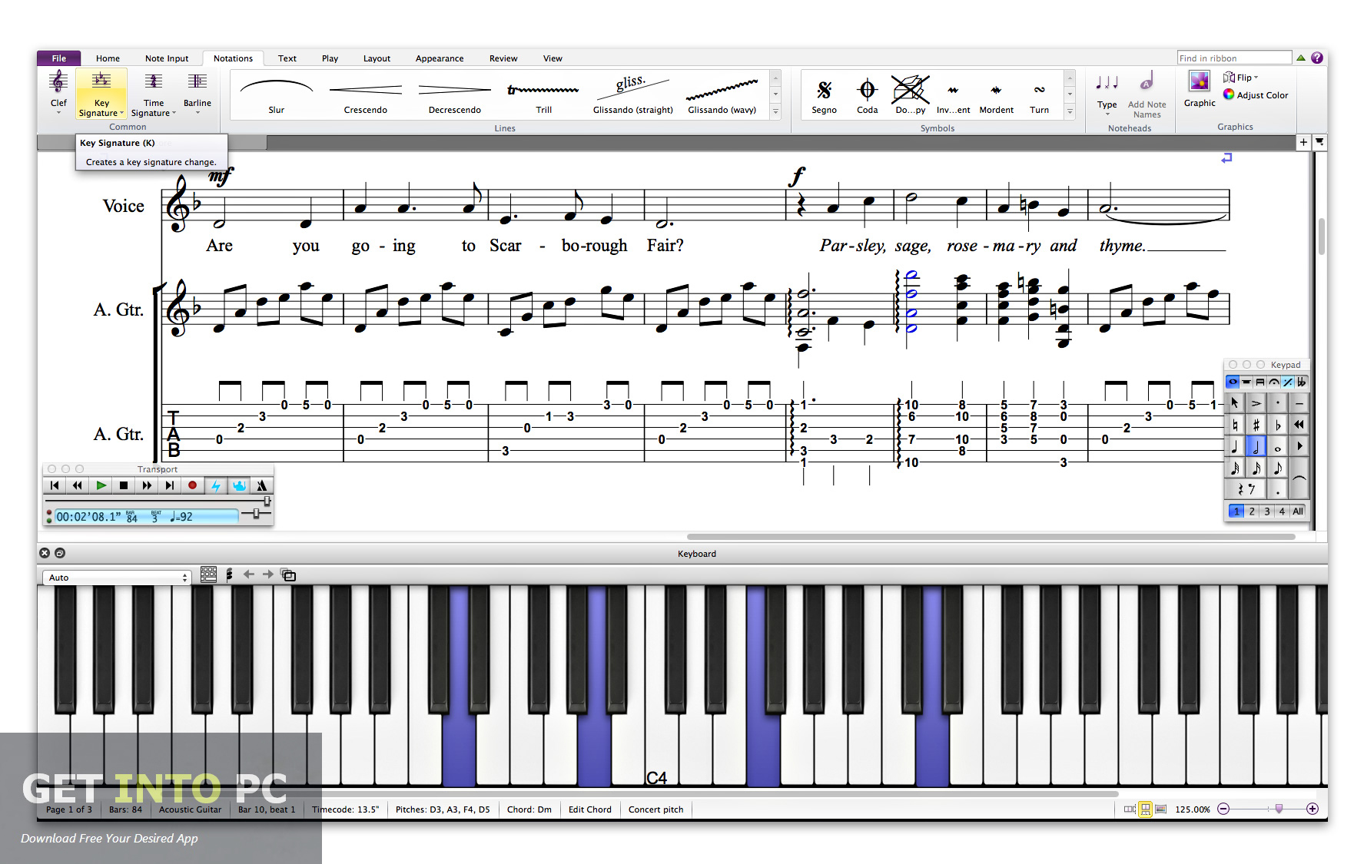Switch to the Layout tab
Image resolution: width=1364 pixels, height=864 pixels.
click(377, 58)
